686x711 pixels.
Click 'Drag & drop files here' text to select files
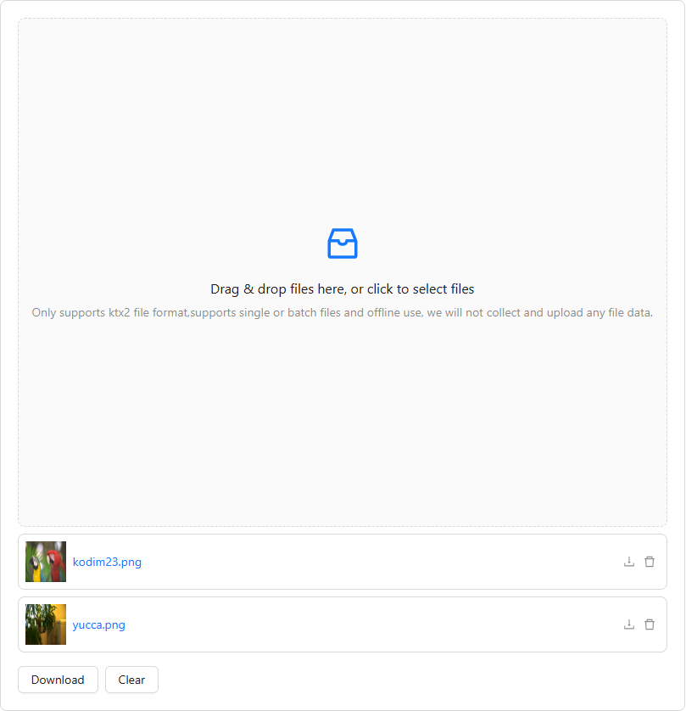pos(342,288)
